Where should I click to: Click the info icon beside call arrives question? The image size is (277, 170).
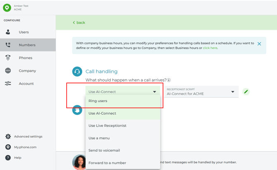[x=169, y=80]
